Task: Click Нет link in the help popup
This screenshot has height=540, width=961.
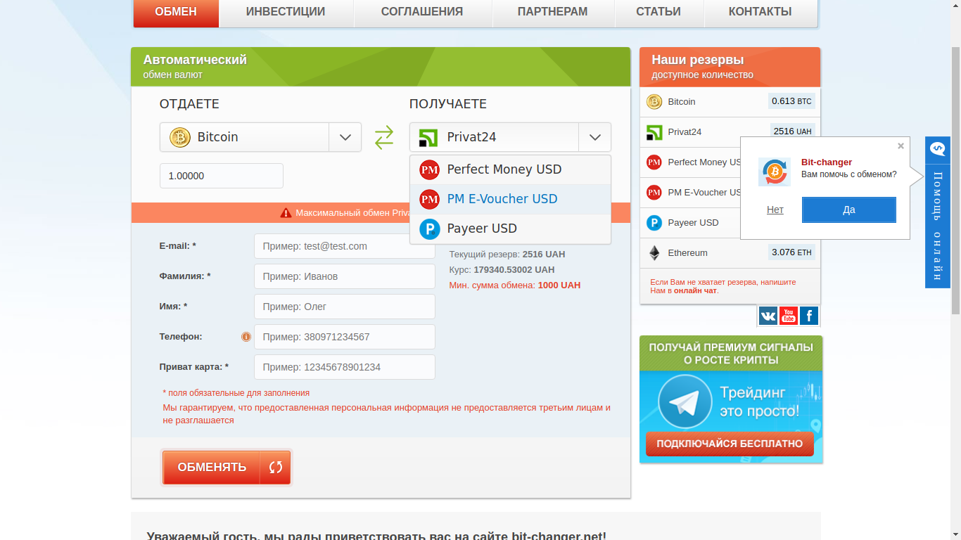Action: pyautogui.click(x=775, y=210)
